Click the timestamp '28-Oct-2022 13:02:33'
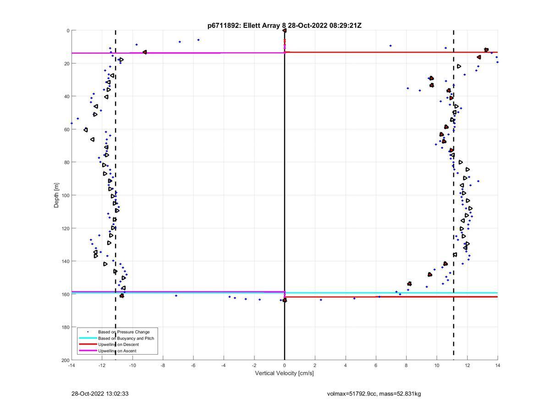 click(x=100, y=394)
